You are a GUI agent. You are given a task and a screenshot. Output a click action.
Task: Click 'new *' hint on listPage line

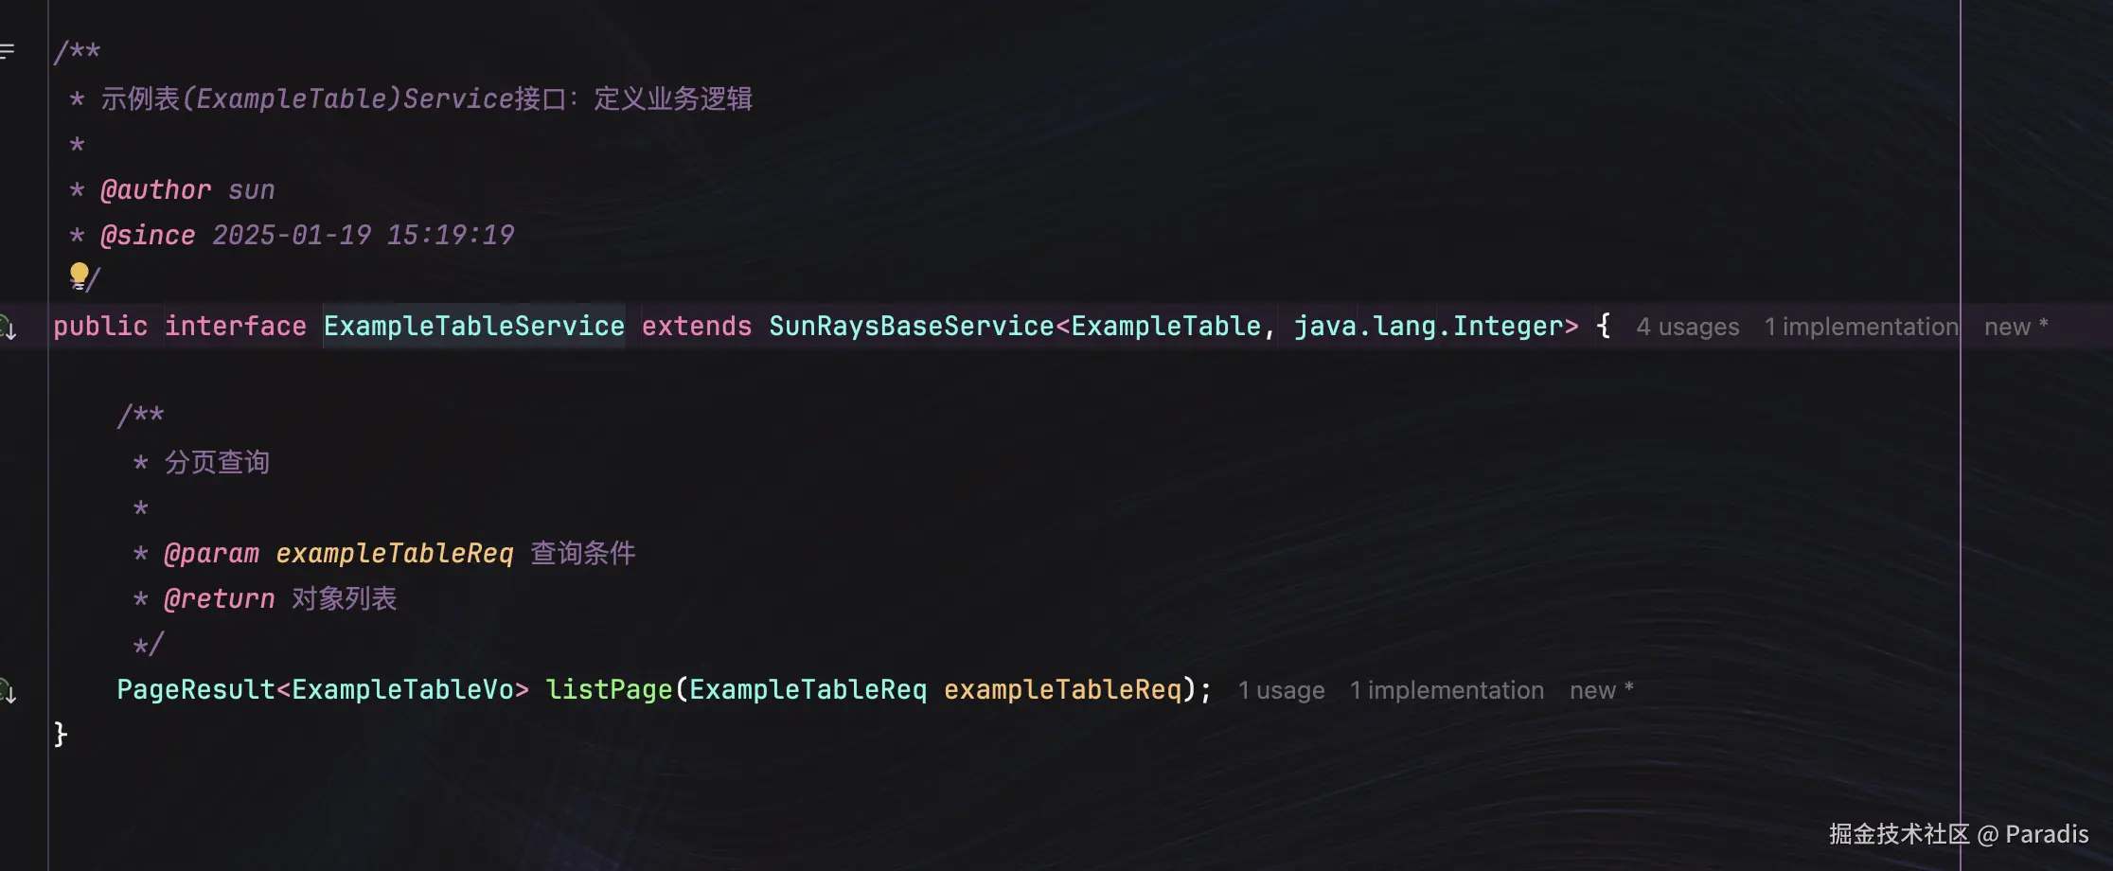coord(1601,690)
